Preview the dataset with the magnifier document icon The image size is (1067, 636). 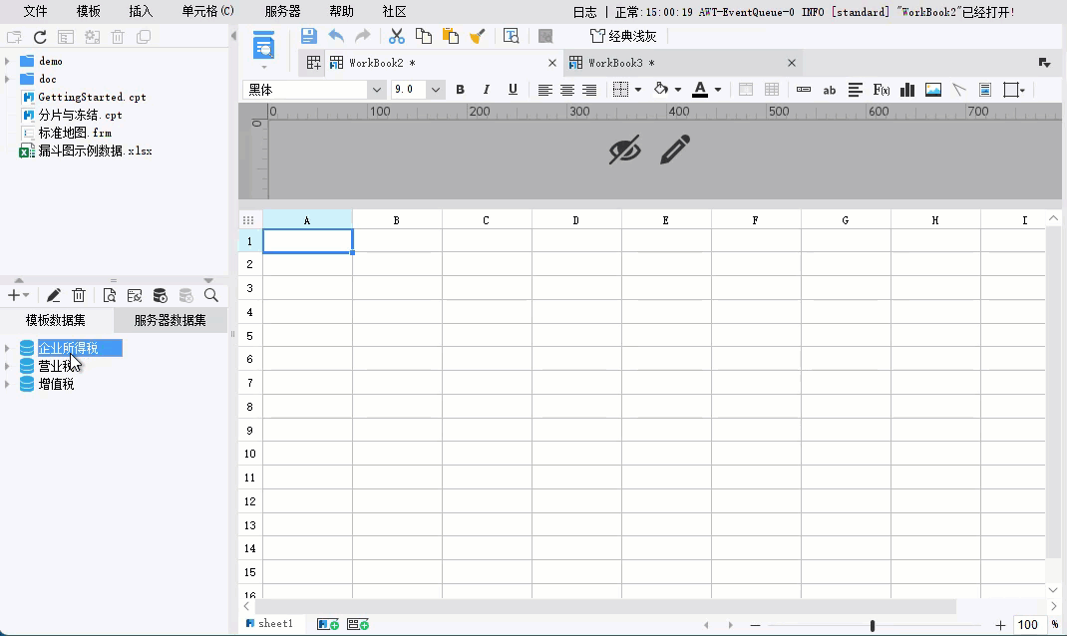[x=109, y=295]
